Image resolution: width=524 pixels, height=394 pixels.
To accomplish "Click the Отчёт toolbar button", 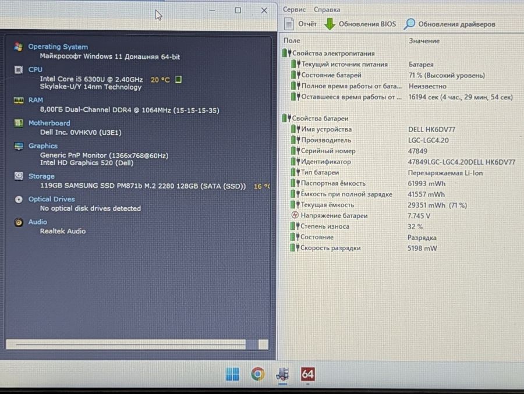I will (300, 24).
